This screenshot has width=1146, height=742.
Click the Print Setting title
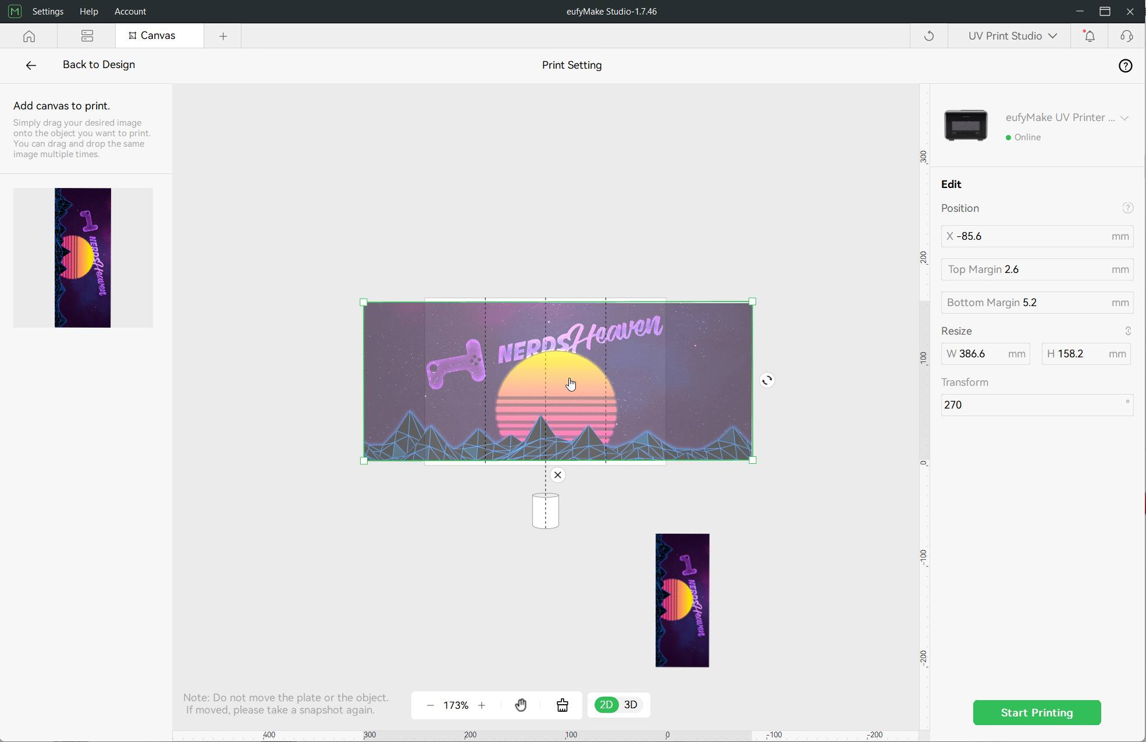tap(572, 65)
